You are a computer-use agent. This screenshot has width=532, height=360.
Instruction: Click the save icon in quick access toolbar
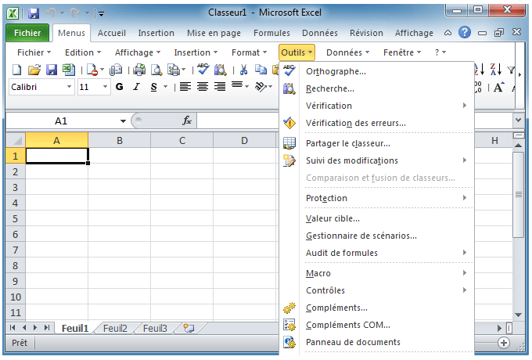click(34, 13)
